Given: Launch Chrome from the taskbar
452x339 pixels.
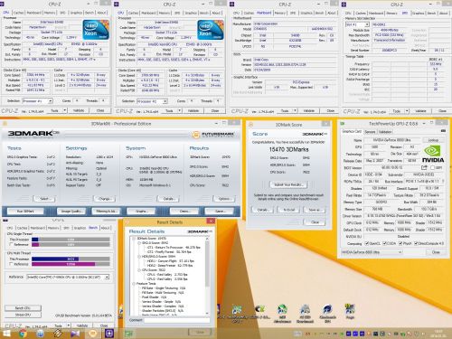Looking at the screenshot, I should point(23,334).
